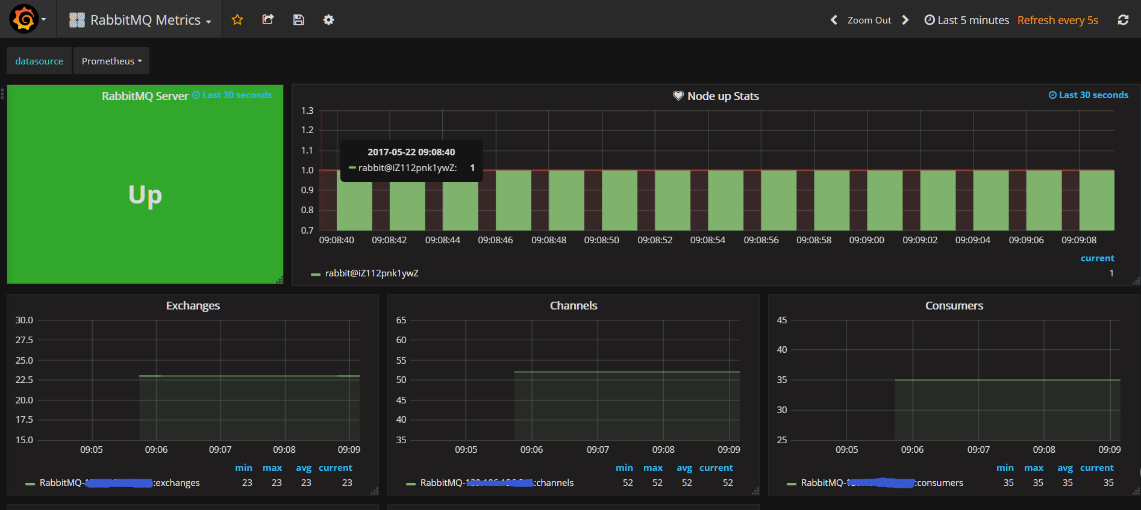Grab RabbitMQ Server panel resize handle
This screenshot has height=510, width=1141.
[280, 280]
